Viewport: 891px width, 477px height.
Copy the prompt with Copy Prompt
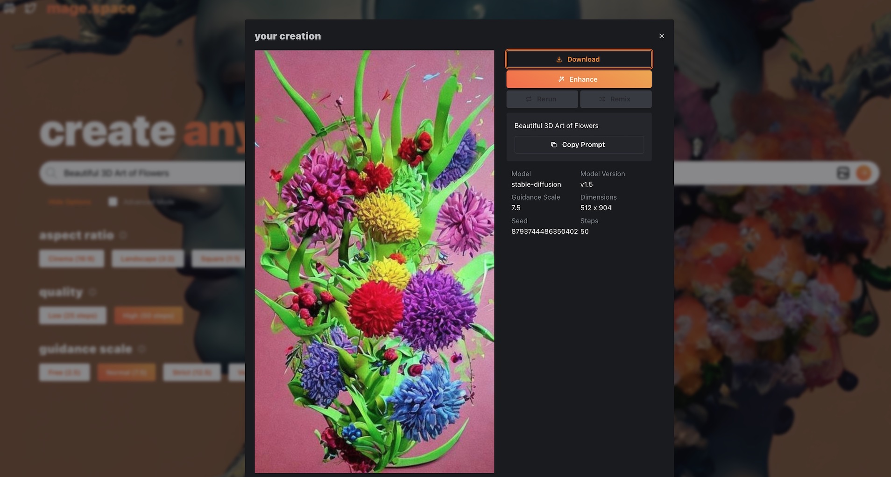click(x=579, y=145)
